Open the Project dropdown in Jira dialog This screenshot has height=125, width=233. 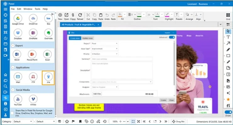pos(105,43)
